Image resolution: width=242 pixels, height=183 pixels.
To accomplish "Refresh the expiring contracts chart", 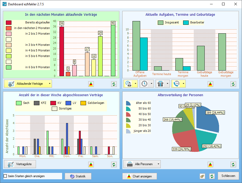I will 114,84.
